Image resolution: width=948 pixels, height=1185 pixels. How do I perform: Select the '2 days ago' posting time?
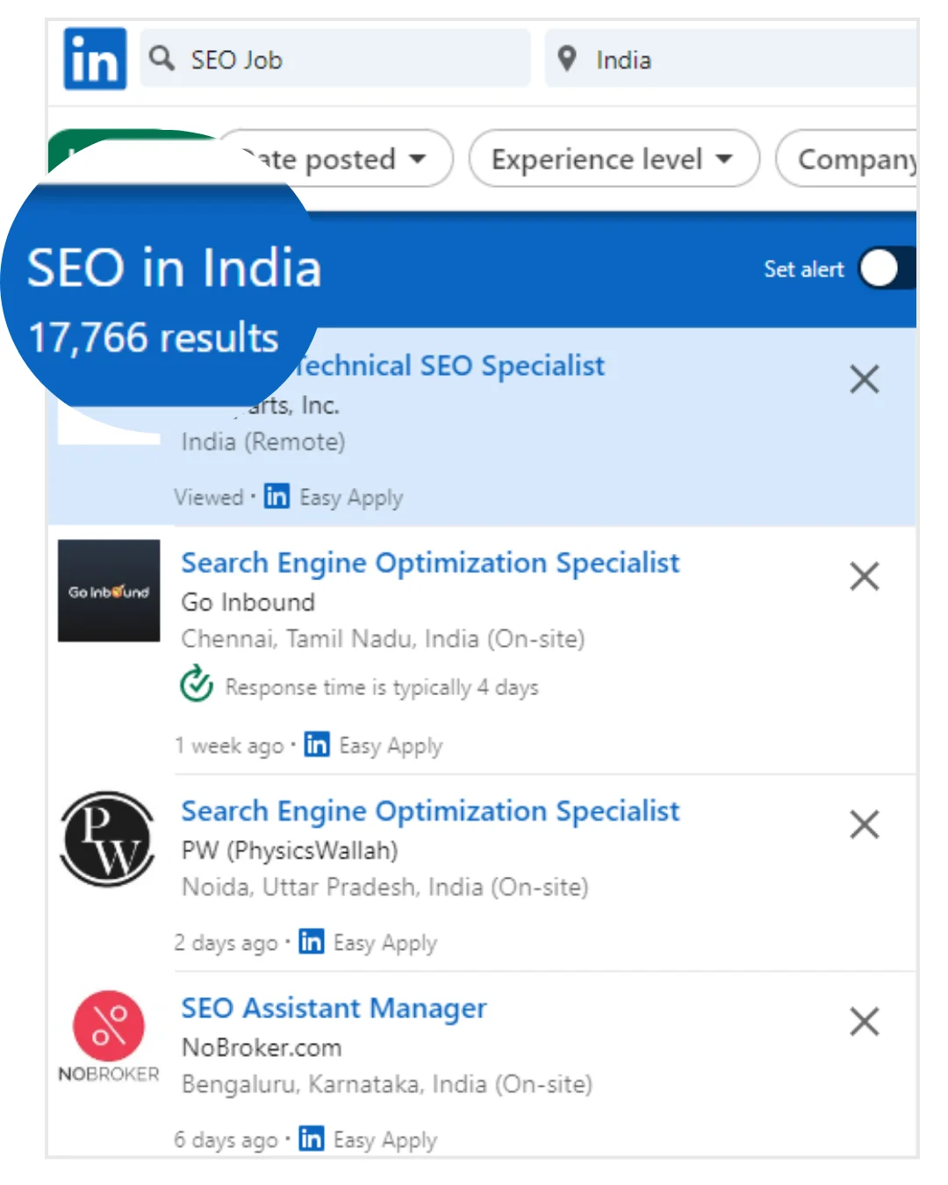(226, 943)
